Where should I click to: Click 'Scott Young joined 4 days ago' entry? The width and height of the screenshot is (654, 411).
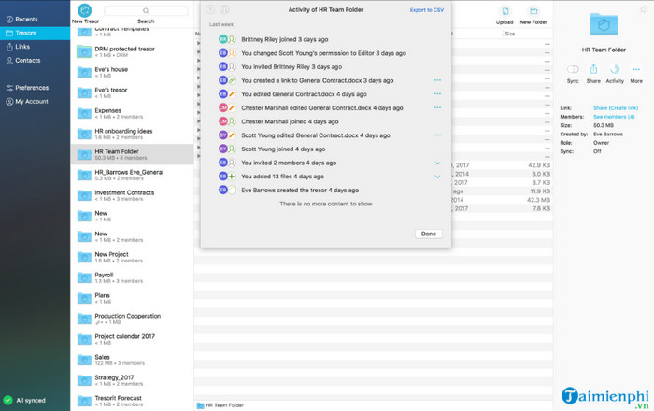point(283,149)
